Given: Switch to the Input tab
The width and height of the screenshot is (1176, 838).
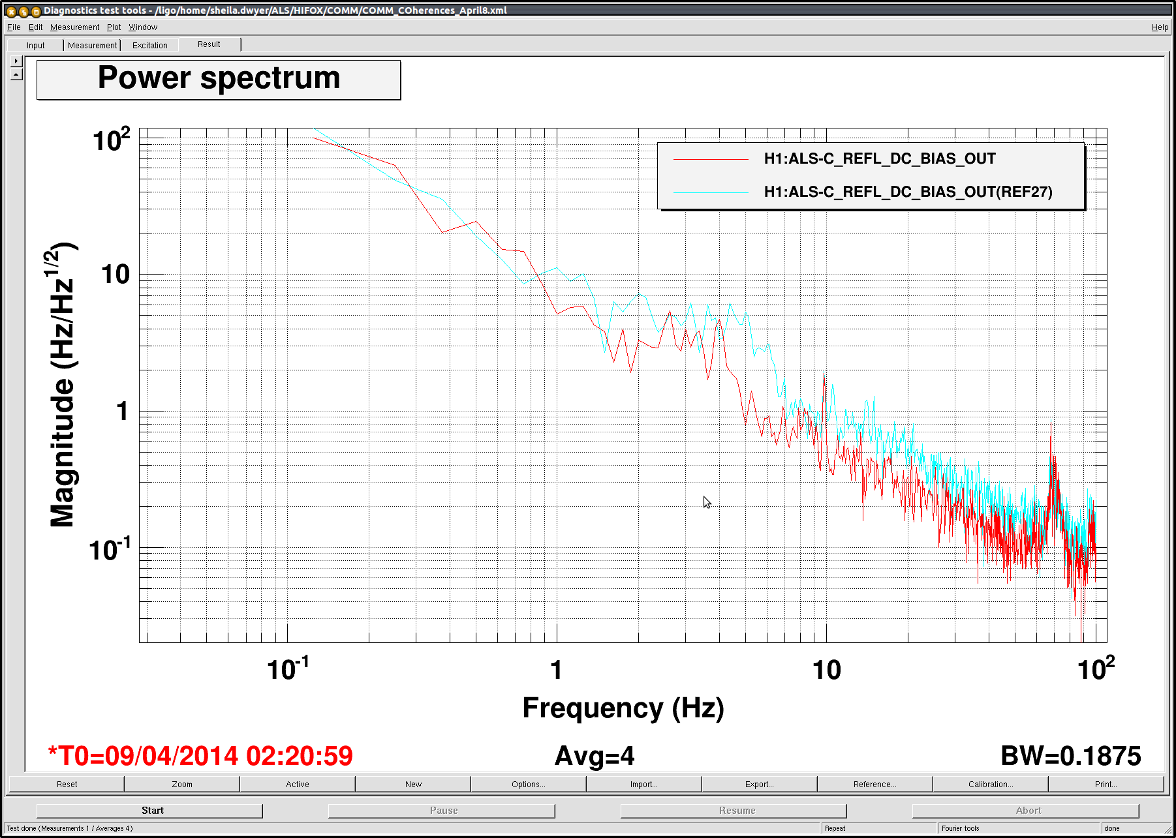Looking at the screenshot, I should [35, 45].
